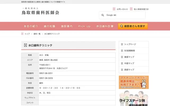Open the 個人情報保護方針 link
The width and height of the screenshot is (170, 106).
(x=141, y=9)
